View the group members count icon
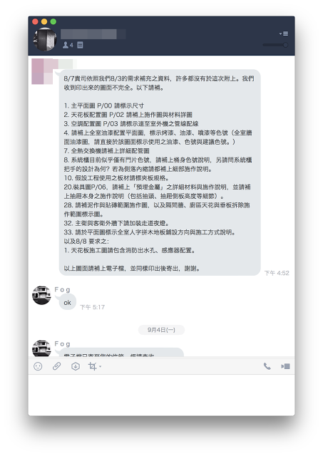Image resolution: width=323 pixels, height=456 pixels. click(68, 45)
